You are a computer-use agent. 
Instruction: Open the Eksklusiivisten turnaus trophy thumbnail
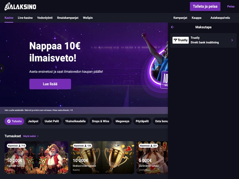102,158
